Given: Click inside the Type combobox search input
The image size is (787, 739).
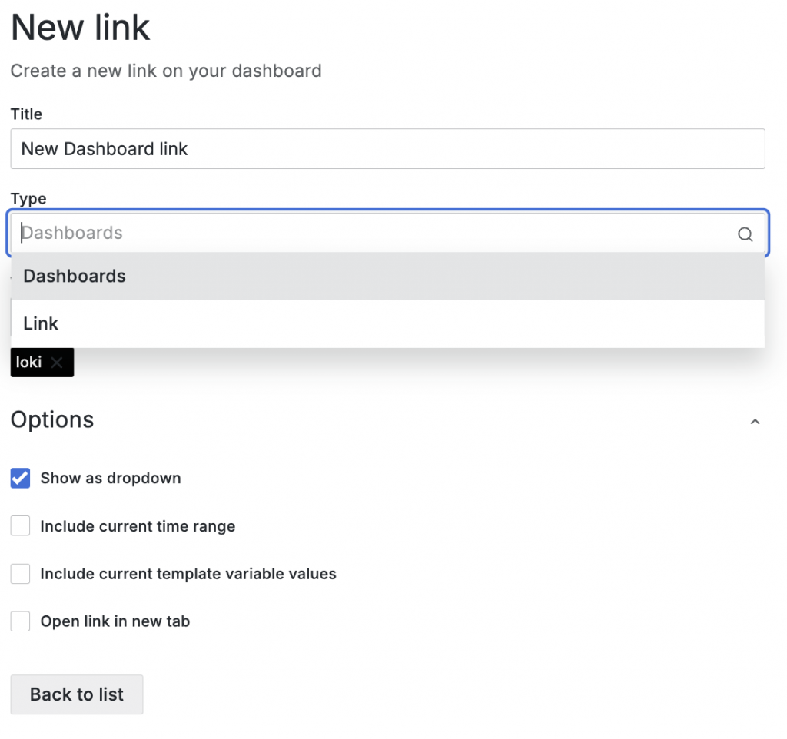Looking at the screenshot, I should click(369, 234).
